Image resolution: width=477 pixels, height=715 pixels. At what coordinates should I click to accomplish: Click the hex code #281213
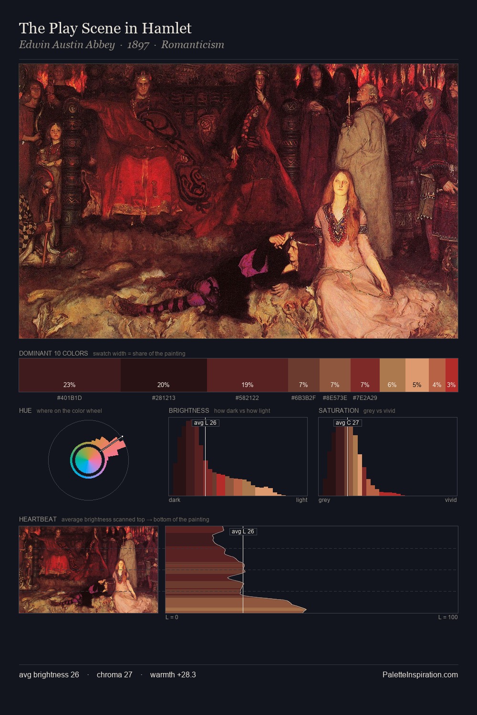[164, 398]
